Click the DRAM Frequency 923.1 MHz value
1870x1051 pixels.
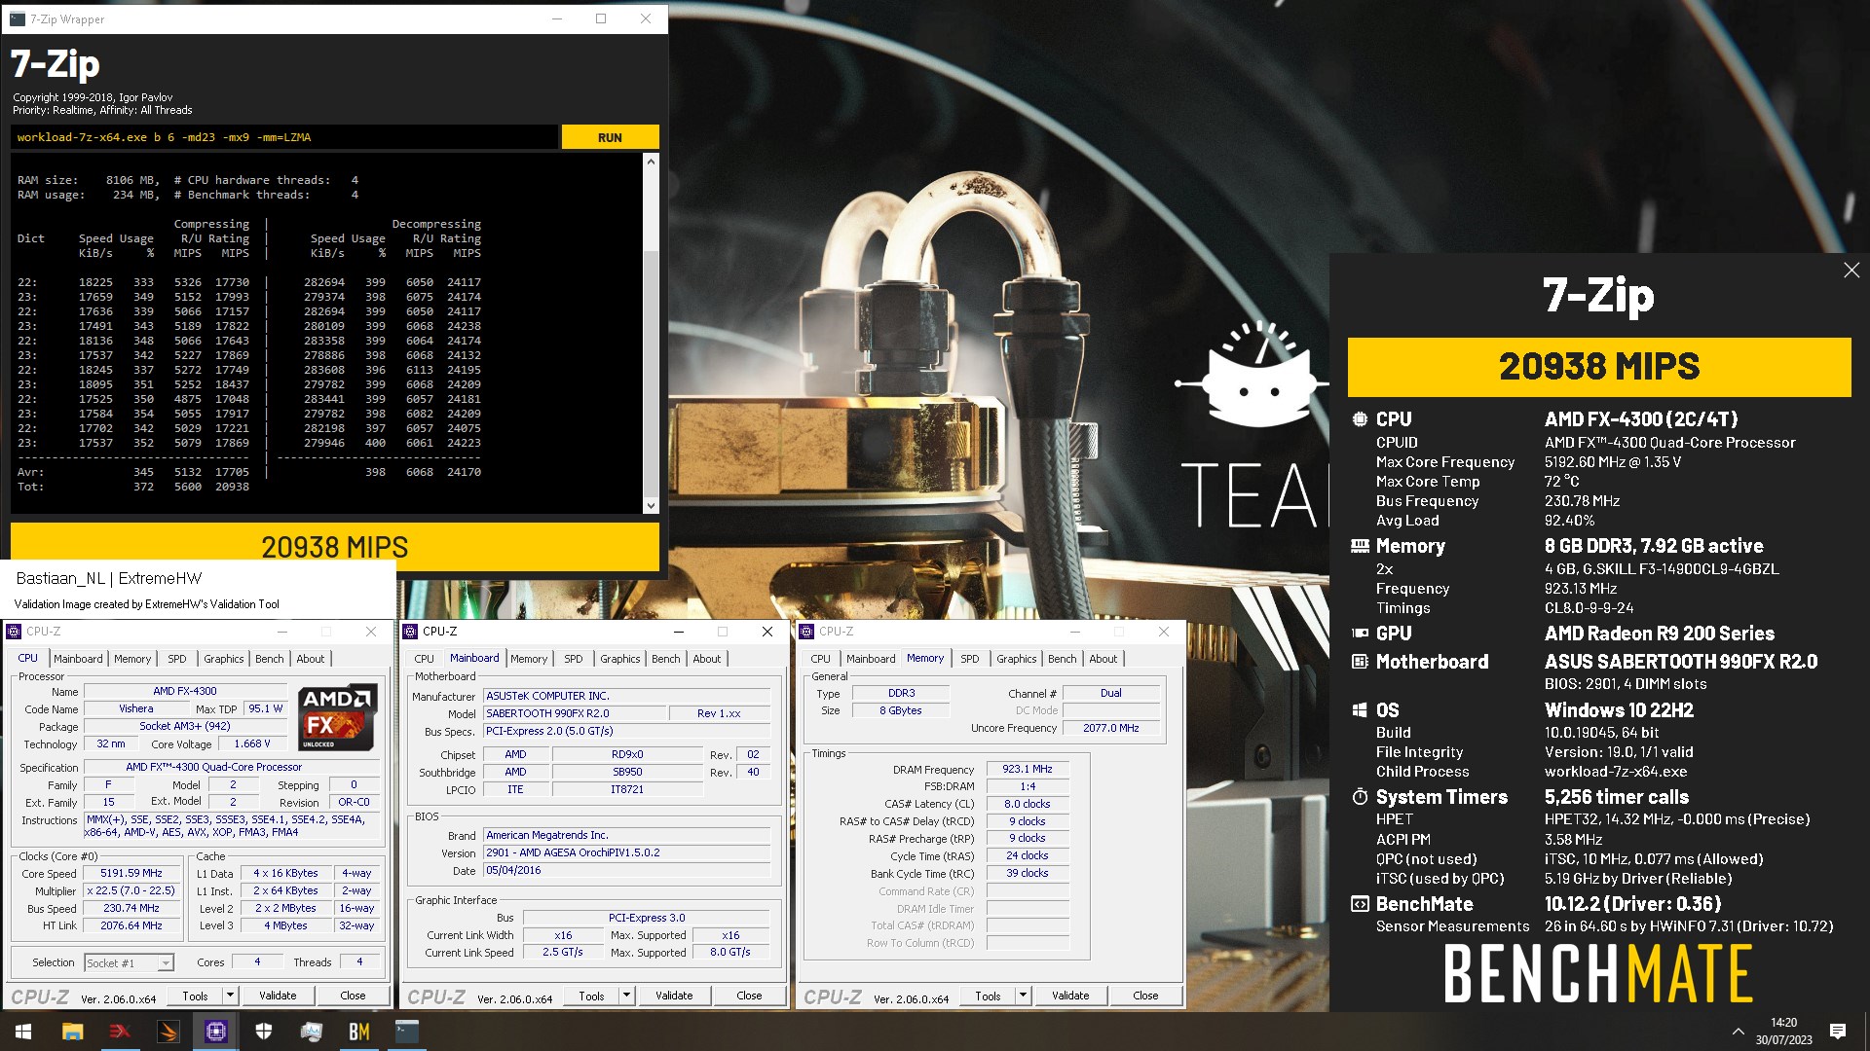coord(1028,769)
